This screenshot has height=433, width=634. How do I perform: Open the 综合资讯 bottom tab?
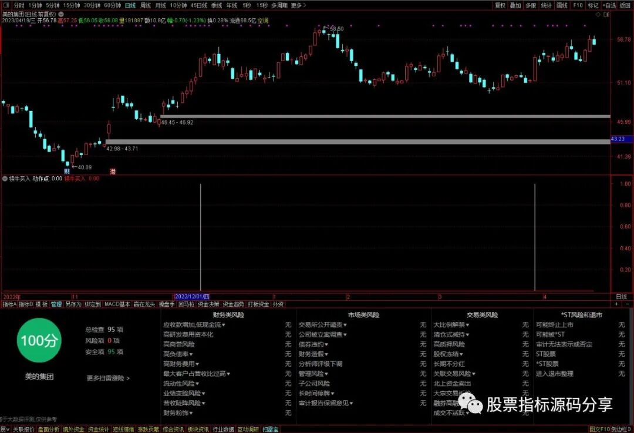(173, 429)
